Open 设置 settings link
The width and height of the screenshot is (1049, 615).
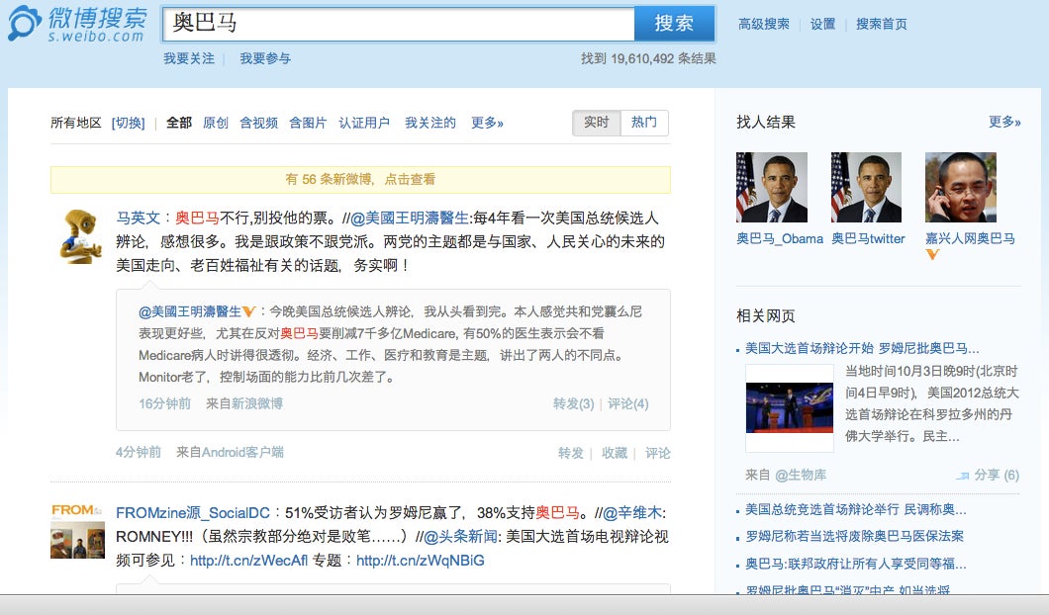822,24
